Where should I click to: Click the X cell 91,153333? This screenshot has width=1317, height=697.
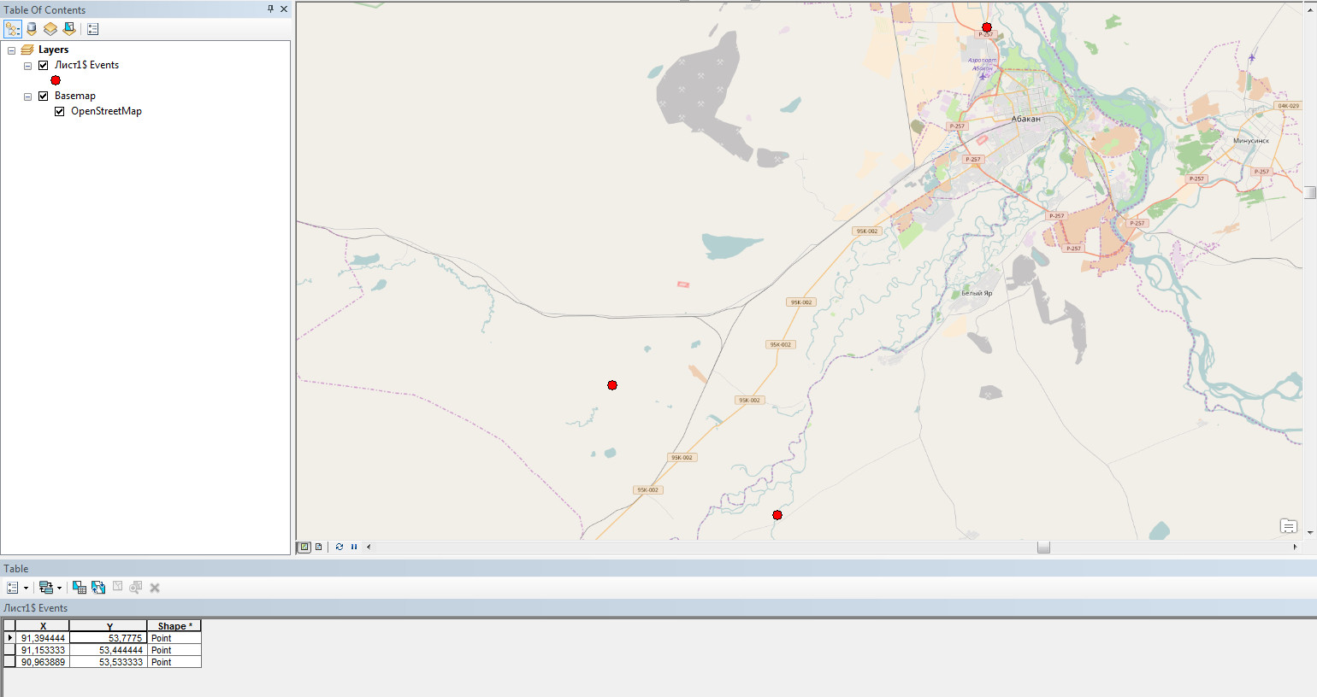pos(43,650)
